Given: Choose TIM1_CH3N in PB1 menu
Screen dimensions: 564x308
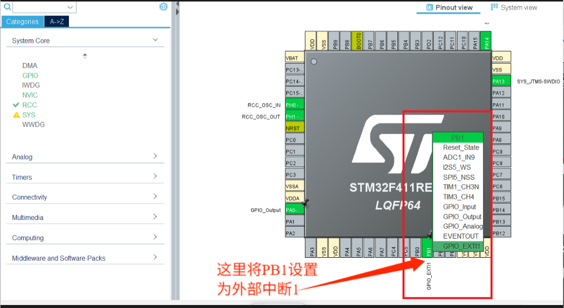Looking at the screenshot, I should (x=458, y=187).
